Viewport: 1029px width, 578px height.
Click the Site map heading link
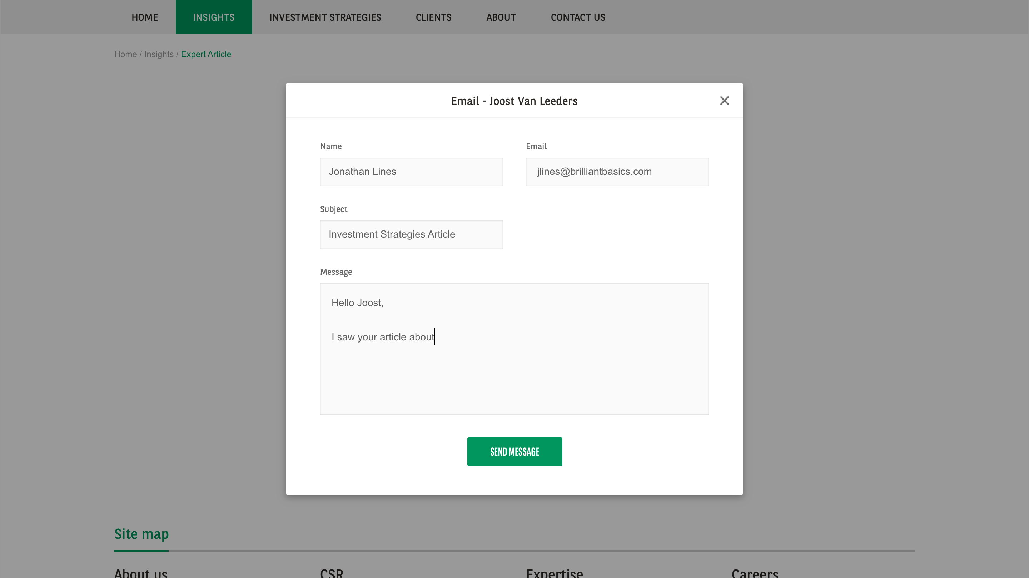coord(141,534)
